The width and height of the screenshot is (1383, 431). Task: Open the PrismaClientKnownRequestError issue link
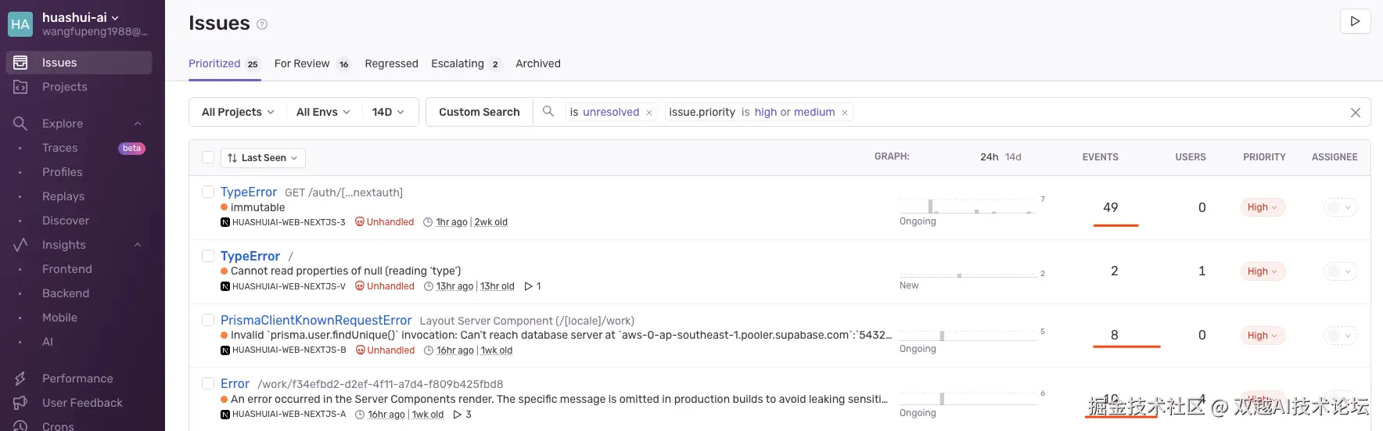pos(315,320)
